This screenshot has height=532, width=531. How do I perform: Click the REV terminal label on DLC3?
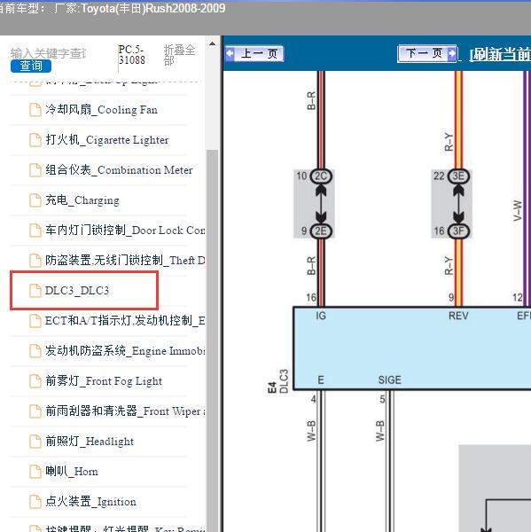tap(458, 316)
